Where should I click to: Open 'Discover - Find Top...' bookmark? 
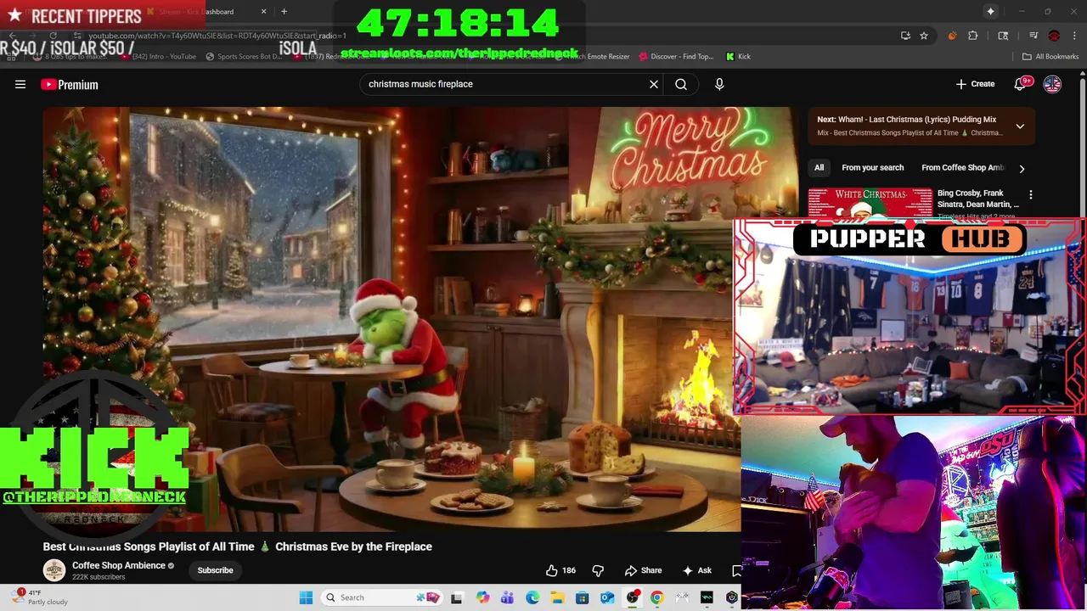point(674,56)
